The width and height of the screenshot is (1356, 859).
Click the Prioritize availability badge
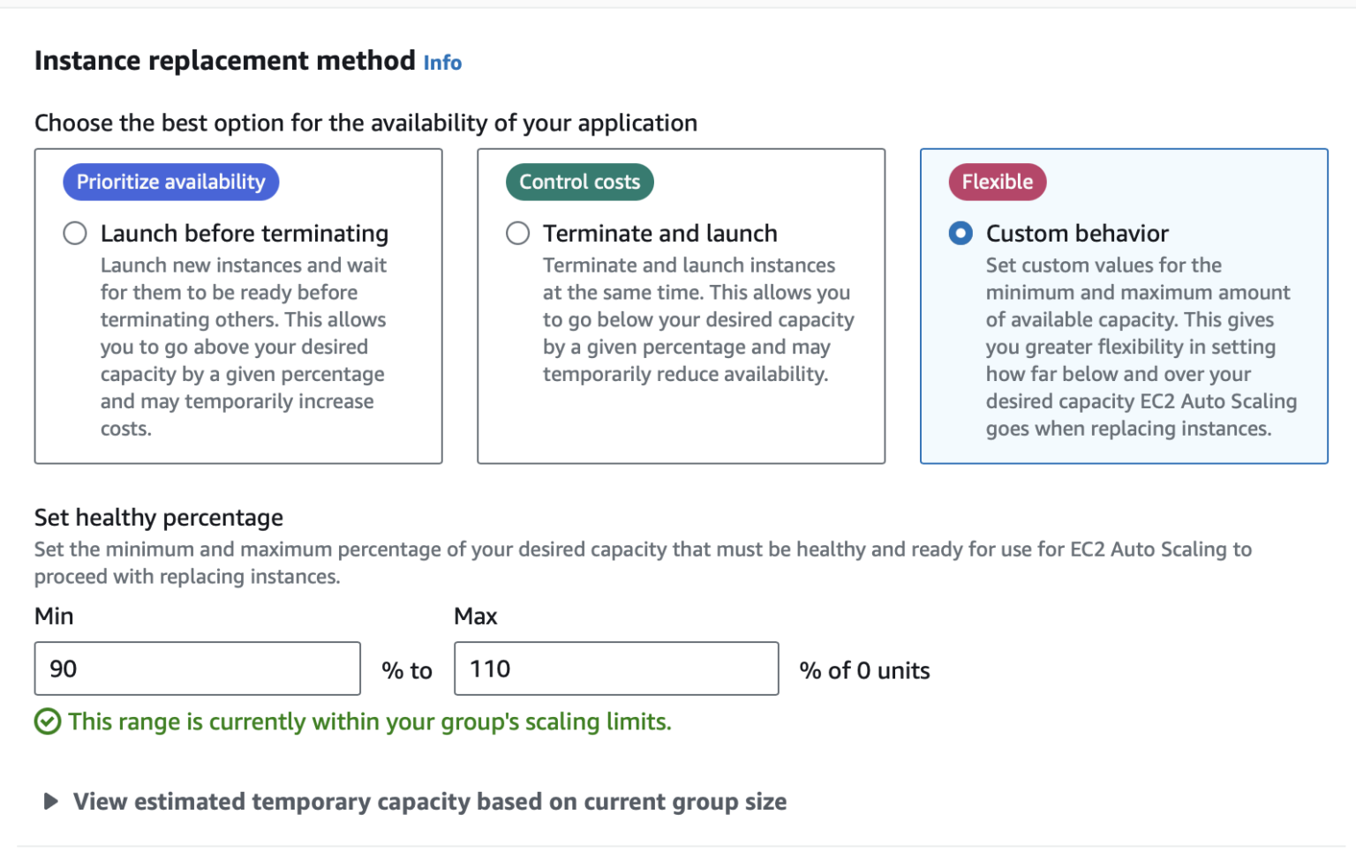point(169,182)
